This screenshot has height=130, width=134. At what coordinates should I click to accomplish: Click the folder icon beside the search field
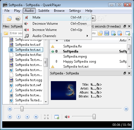[x=6, y=33]
